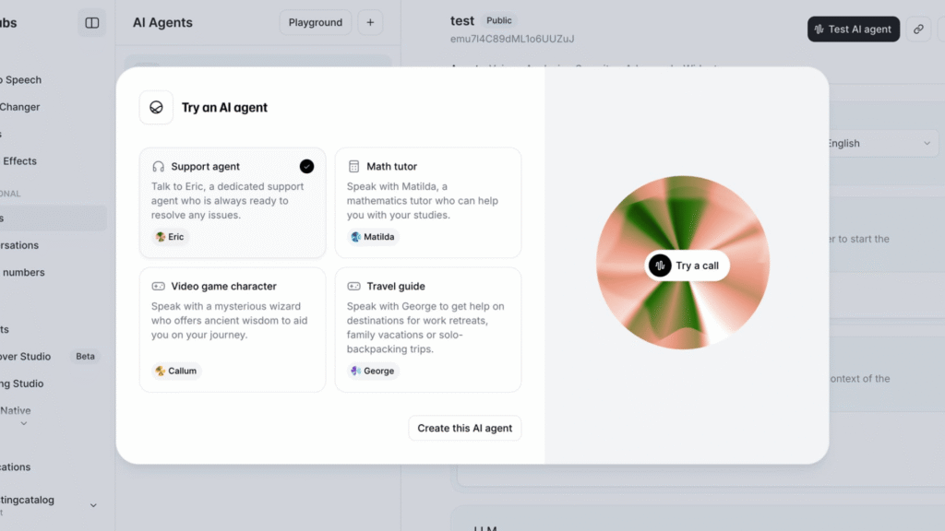Image resolution: width=945 pixels, height=531 pixels.
Task: Click the headset icon on Support agent
Action: 158,166
